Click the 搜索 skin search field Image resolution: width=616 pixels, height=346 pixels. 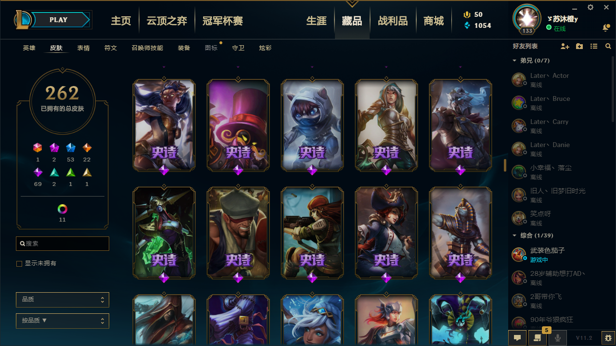coord(63,244)
